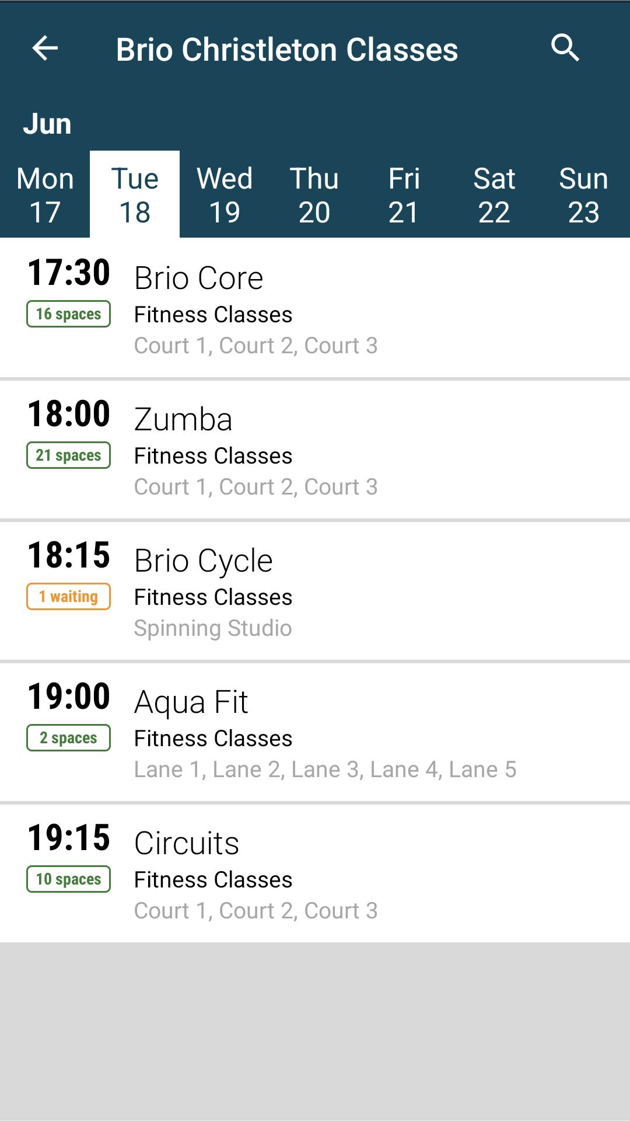Tap the 21 spaces badge
Viewport: 630px width, 1121px height.
coord(68,455)
